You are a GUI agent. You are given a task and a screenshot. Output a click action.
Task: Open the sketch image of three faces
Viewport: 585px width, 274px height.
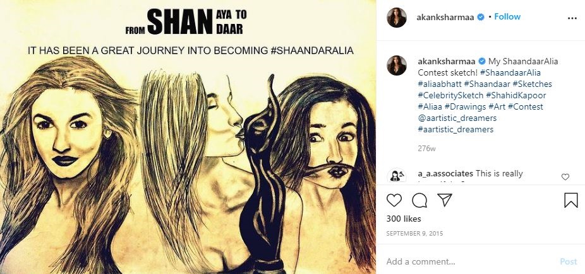click(188, 137)
